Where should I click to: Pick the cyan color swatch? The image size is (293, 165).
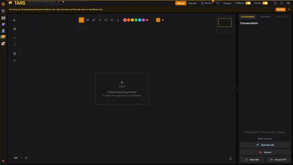click(x=140, y=20)
